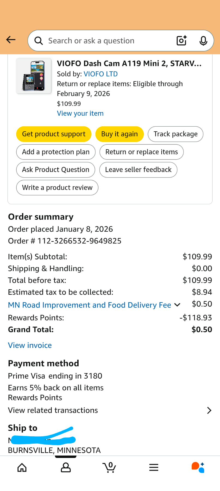Select Return or replace items
This screenshot has height=491, width=220.
(x=141, y=152)
